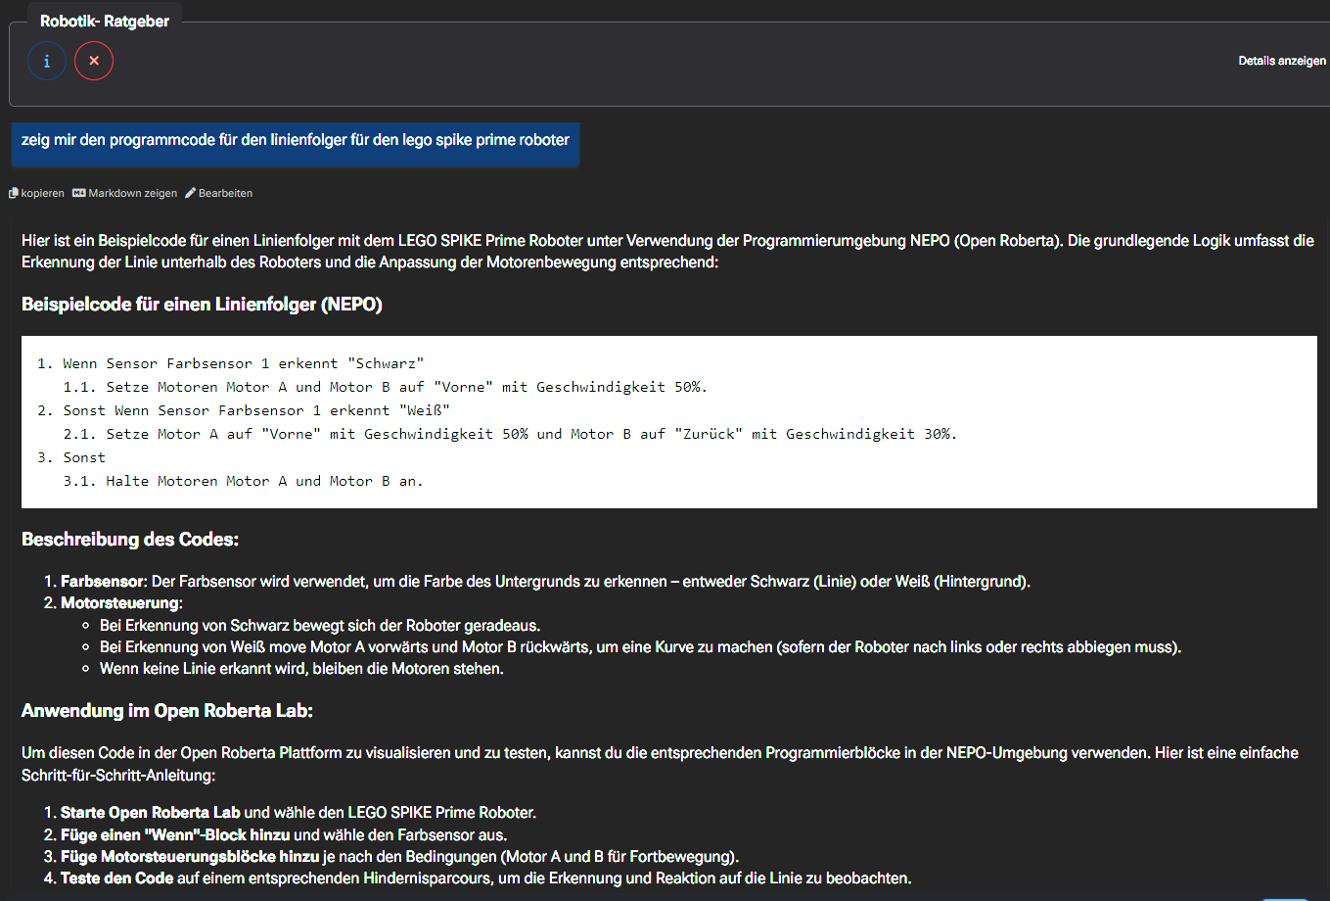This screenshot has height=901, width=1330.
Task: Click bold text Teste den Code
Action: tap(116, 878)
